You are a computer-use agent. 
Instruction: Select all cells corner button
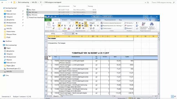(x=46, y=36)
